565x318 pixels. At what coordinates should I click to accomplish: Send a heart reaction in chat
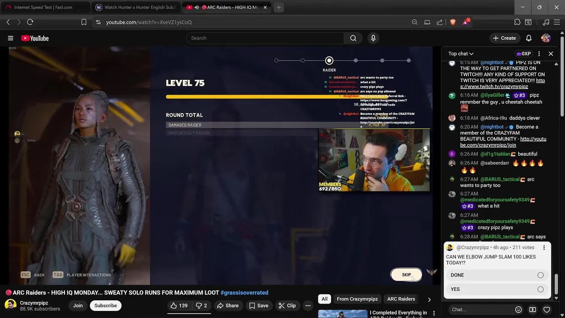tap(547, 310)
